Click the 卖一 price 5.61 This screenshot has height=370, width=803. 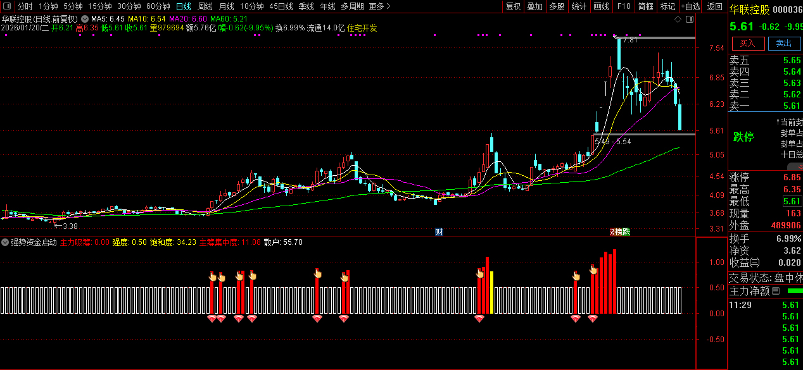pos(792,106)
